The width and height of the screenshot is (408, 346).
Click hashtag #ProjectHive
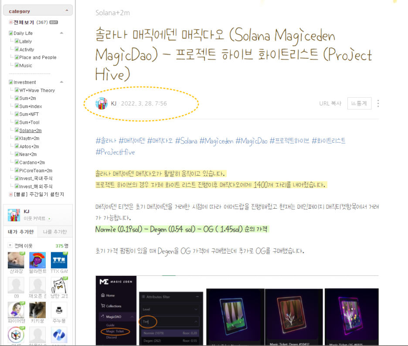coord(115,152)
